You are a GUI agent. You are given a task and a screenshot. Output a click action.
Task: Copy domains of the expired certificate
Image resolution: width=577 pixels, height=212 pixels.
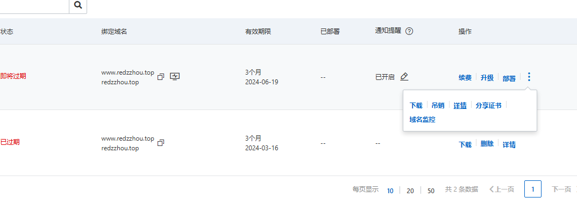pyautogui.click(x=160, y=143)
